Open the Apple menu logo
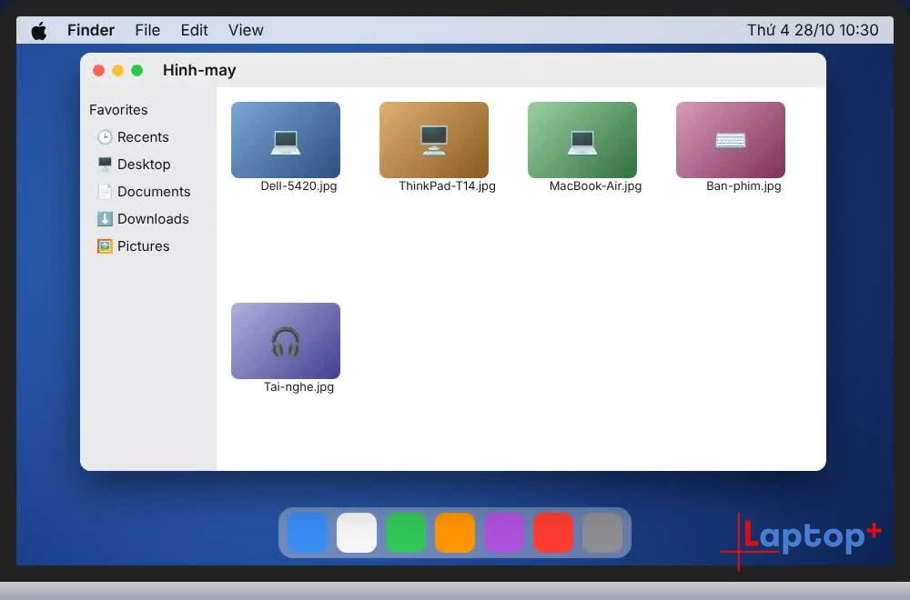The width and height of the screenshot is (910, 600). [x=39, y=30]
